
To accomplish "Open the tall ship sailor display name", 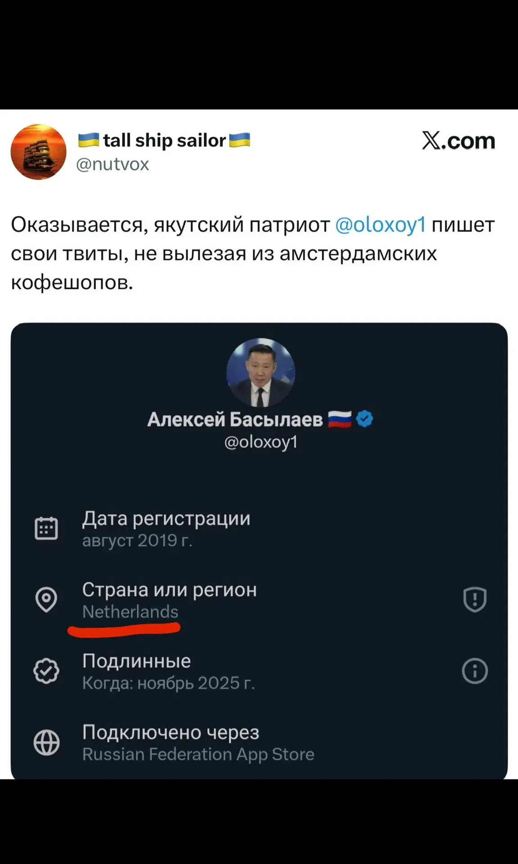I will pos(164,140).
